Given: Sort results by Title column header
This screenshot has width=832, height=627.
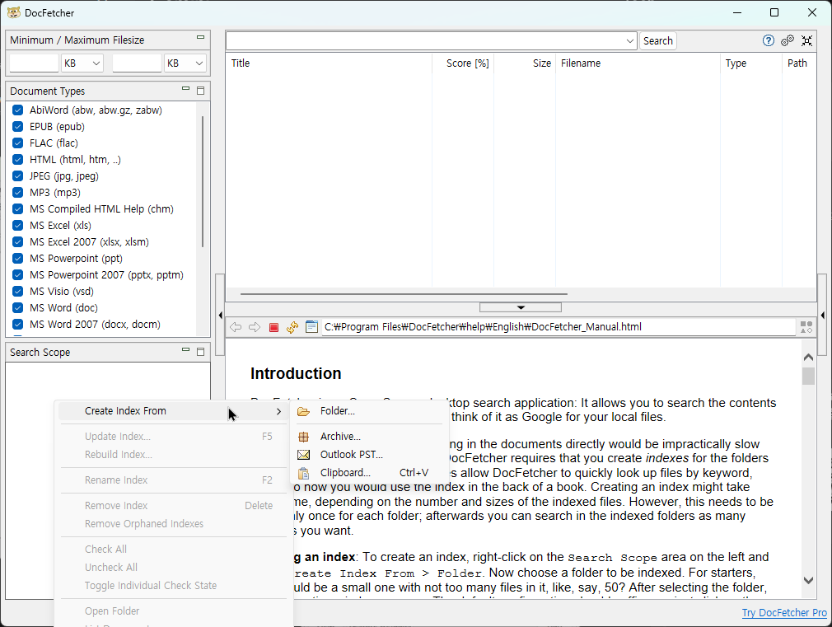Looking at the screenshot, I should point(329,63).
